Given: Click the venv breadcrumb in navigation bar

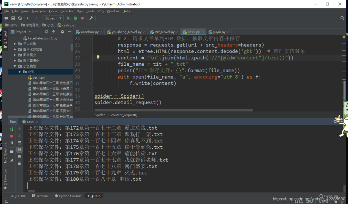Looking at the screenshot, I should [x=11, y=25].
